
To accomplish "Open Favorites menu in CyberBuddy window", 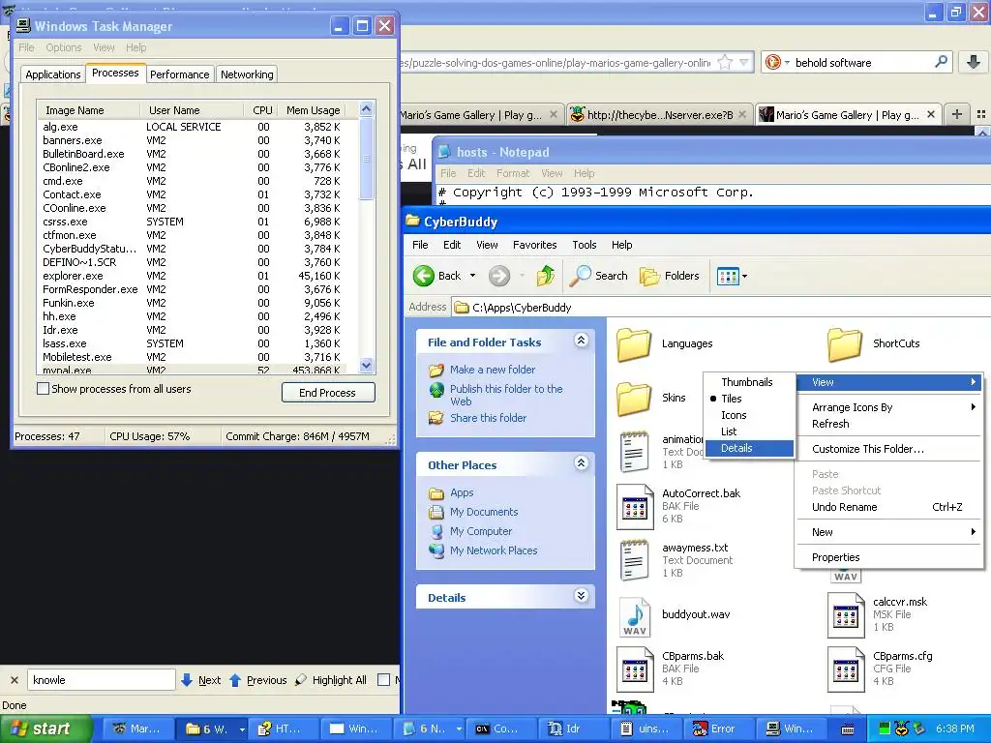I will click(534, 245).
